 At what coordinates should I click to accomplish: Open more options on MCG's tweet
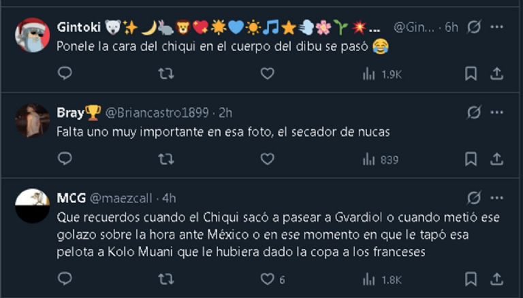[497, 198]
